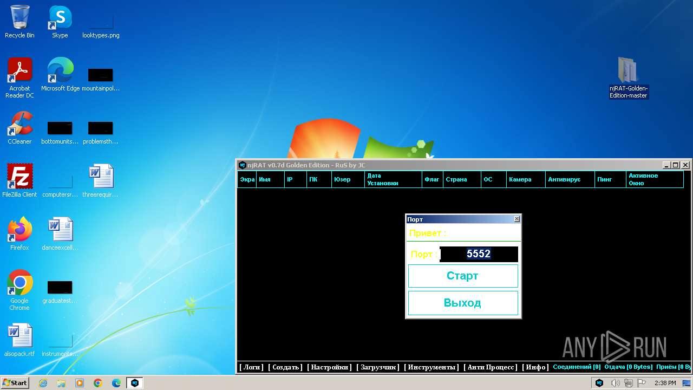Select the alsopack.rtf document icon

(19, 340)
